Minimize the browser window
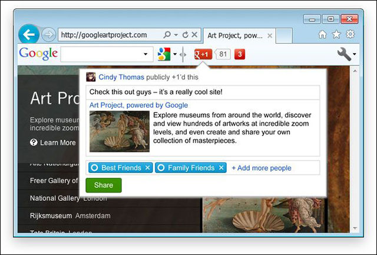Viewport: 377px width, 255px height. tap(312, 19)
